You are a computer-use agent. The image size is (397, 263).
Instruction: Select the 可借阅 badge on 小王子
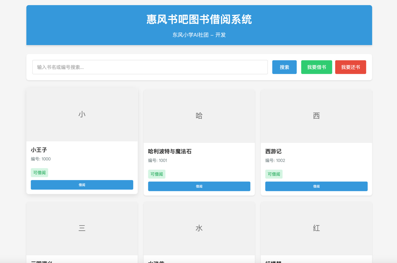[x=39, y=172]
